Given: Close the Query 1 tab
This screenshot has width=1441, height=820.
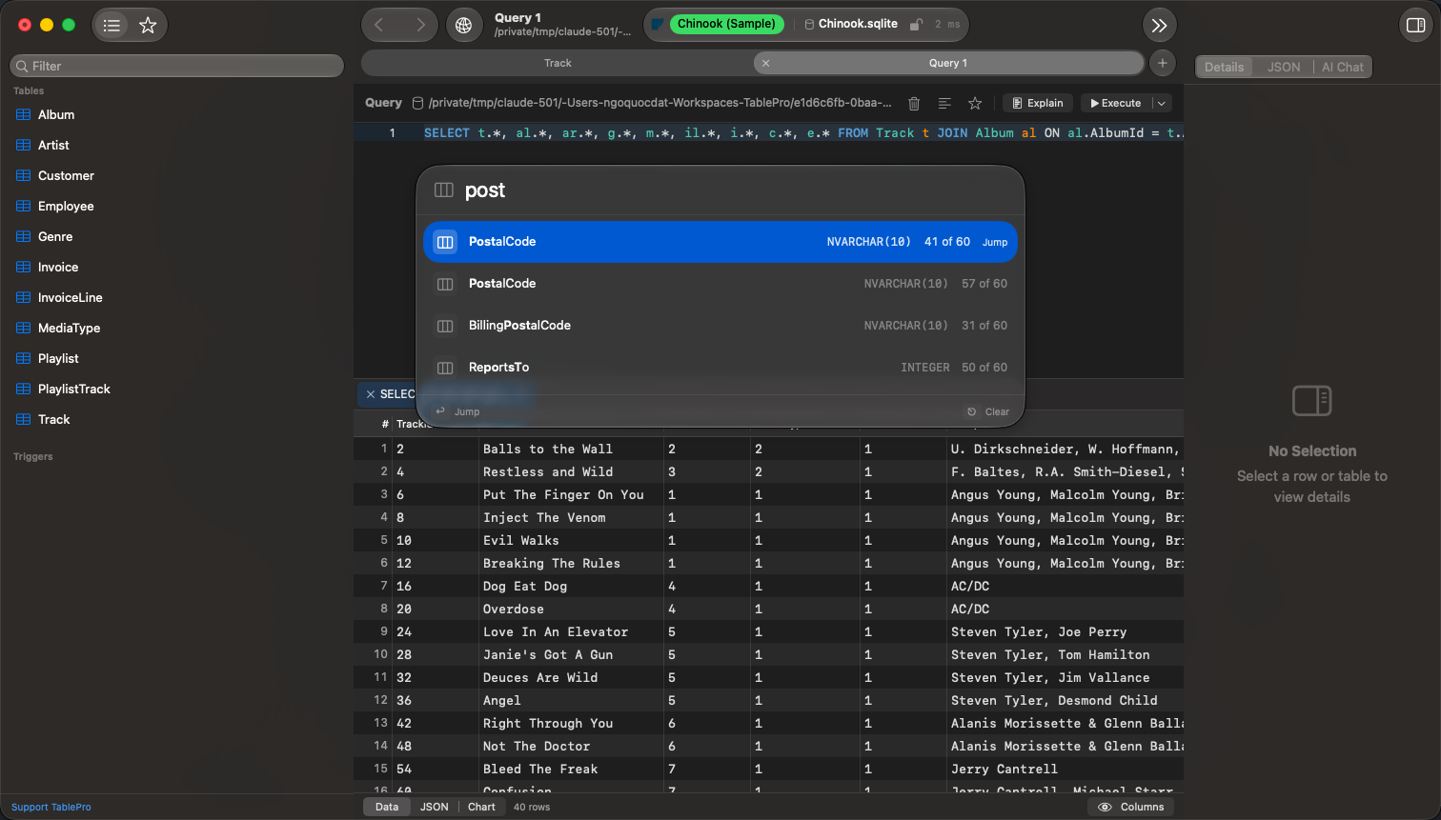Looking at the screenshot, I should (766, 63).
